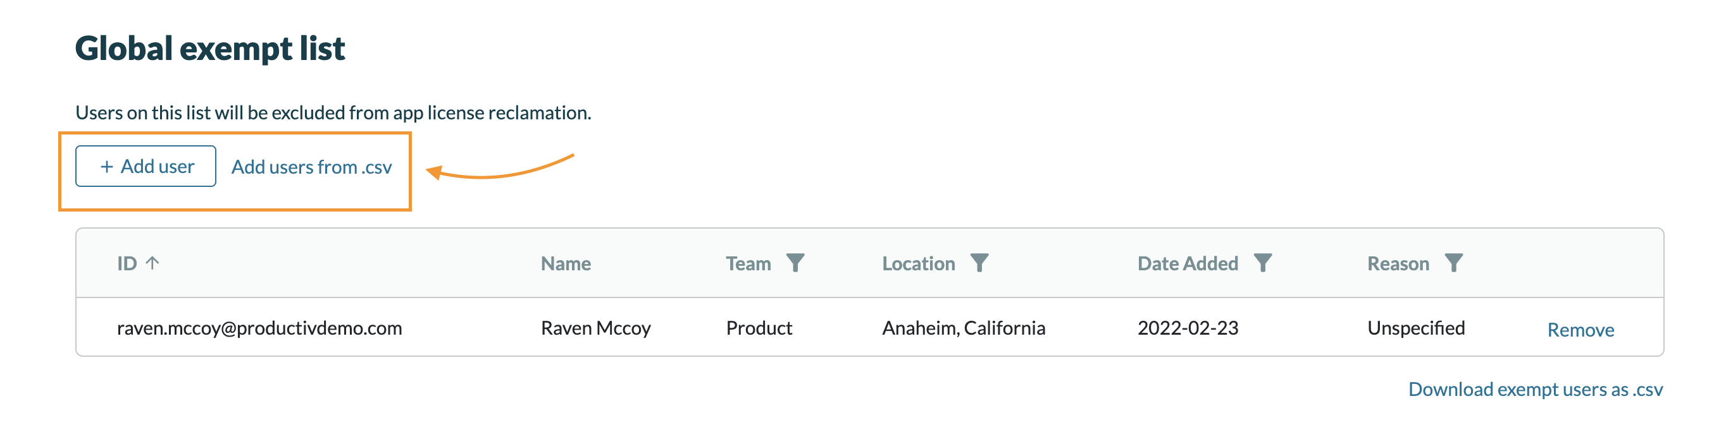Select the Anaheim, California location cell

(964, 328)
